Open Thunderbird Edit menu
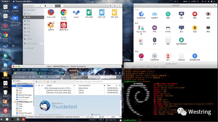Image resolution: width=218 pixels, height=122 pixels. [19, 70]
